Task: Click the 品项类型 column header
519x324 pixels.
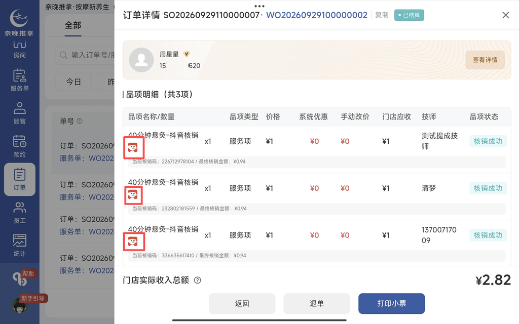Action: 244,117
